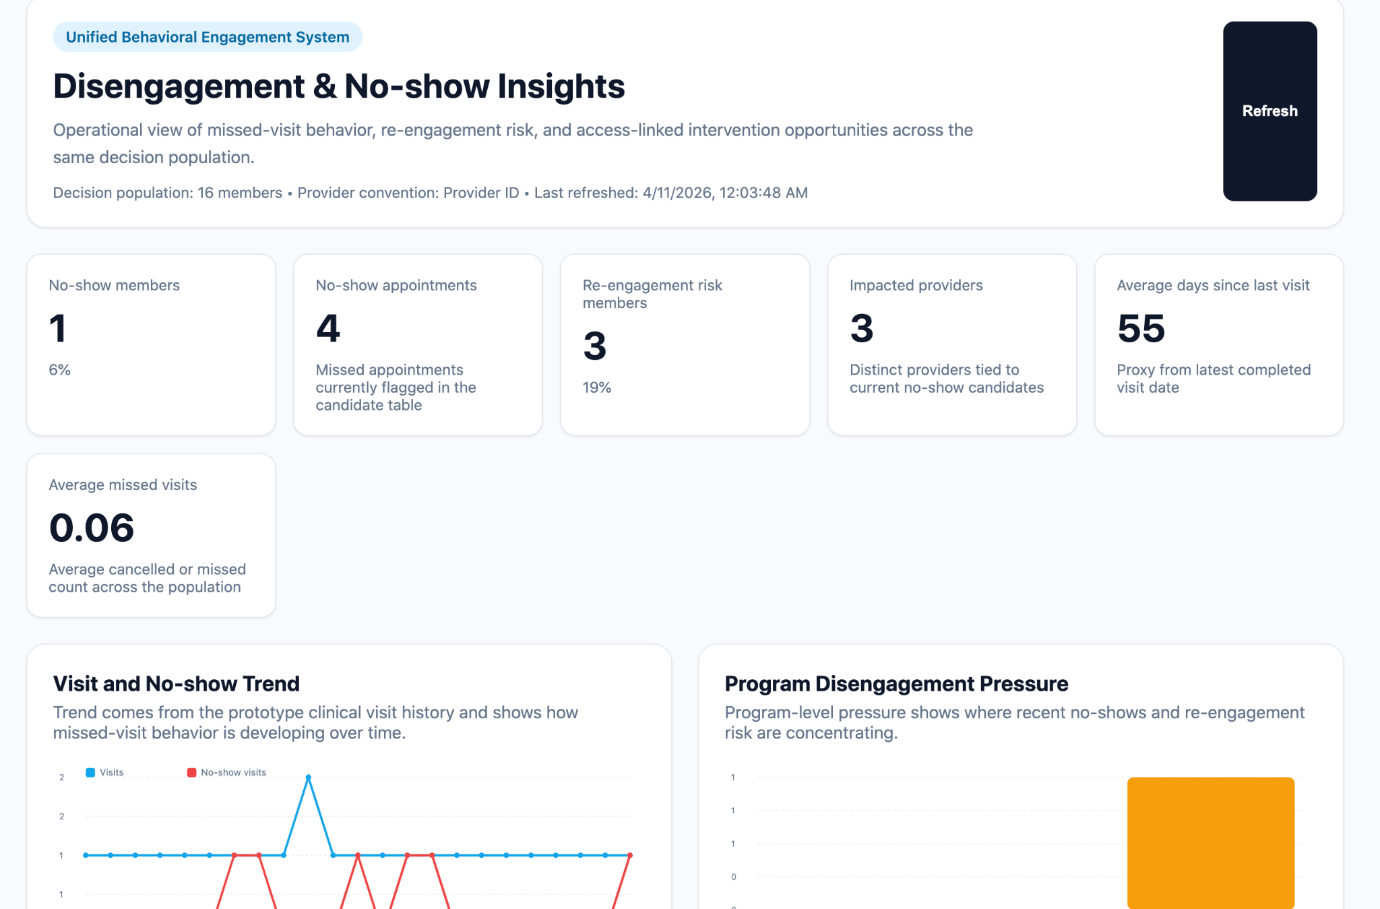Viewport: 1380px width, 909px height.
Task: Select the No-show members card
Action: tap(151, 344)
